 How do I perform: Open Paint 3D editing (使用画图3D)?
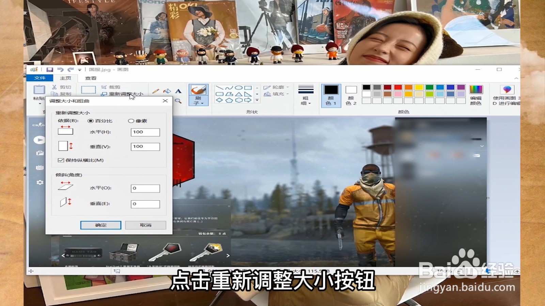coord(507,95)
